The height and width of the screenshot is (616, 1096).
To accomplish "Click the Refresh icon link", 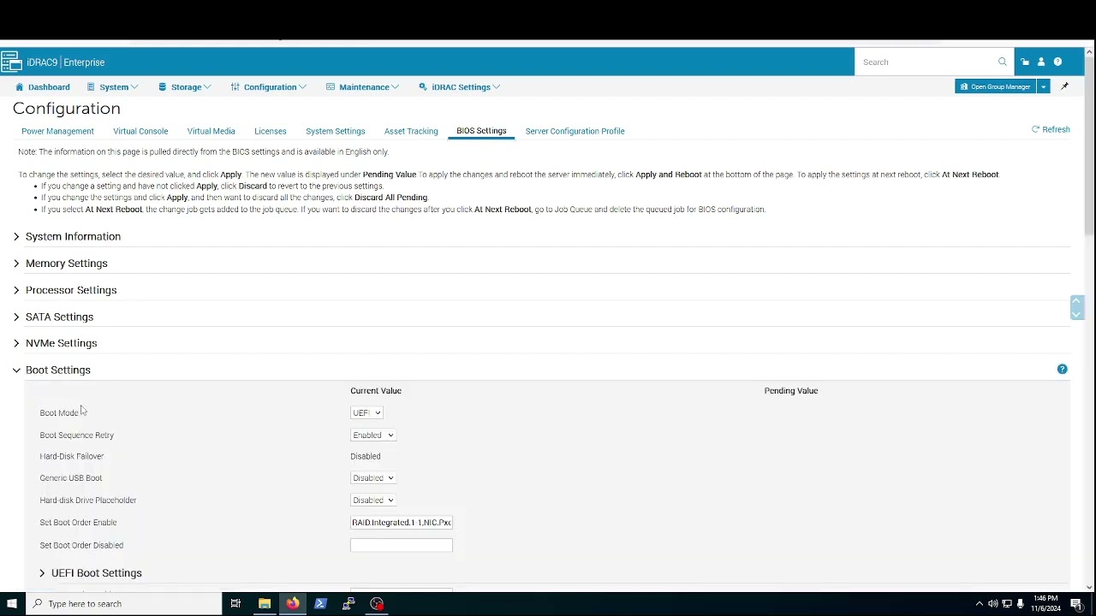I will point(1051,129).
